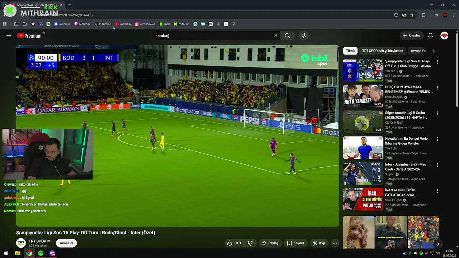Click the Abone ol subscribe button

pos(66,243)
